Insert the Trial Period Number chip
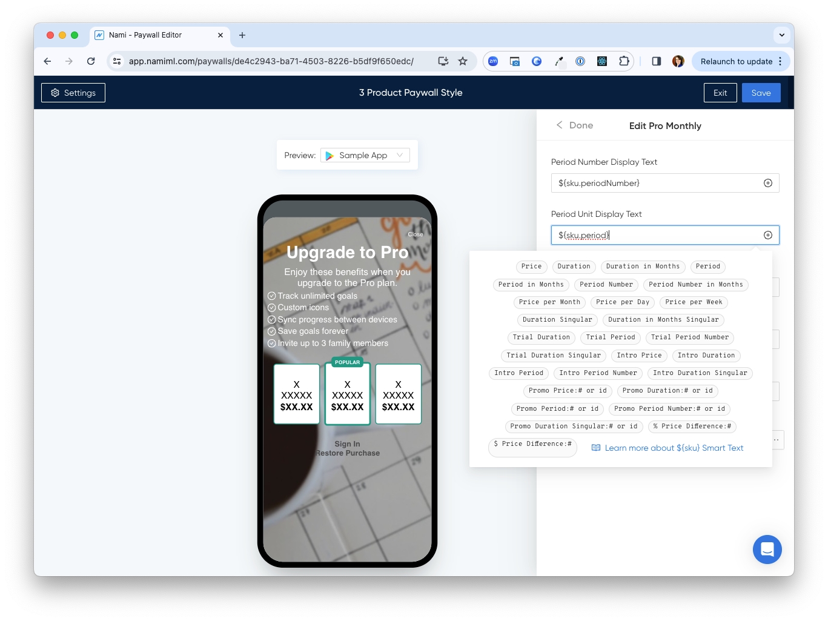 pyautogui.click(x=690, y=337)
